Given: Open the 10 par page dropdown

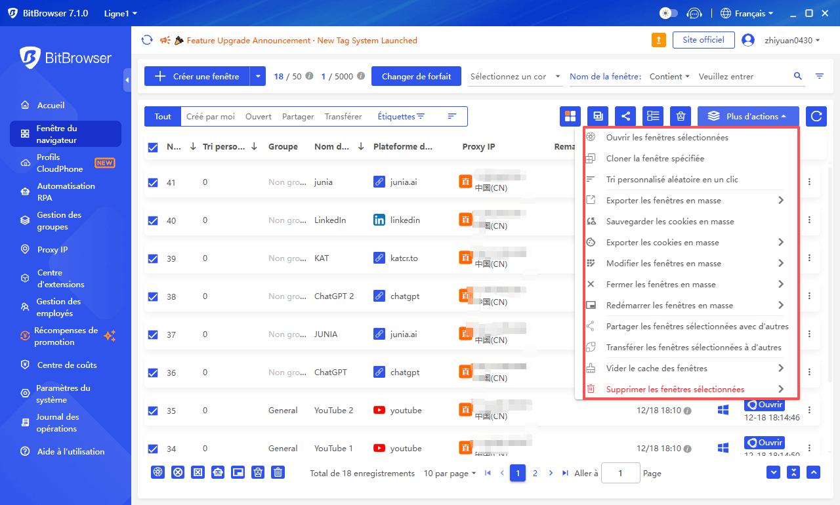Looking at the screenshot, I should 450,473.
